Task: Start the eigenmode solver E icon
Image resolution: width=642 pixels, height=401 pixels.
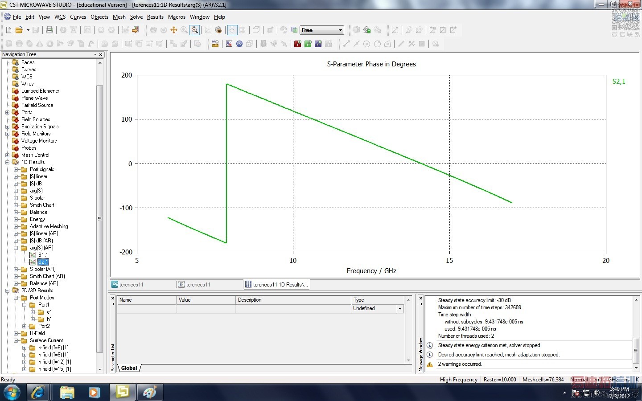Action: tap(318, 44)
